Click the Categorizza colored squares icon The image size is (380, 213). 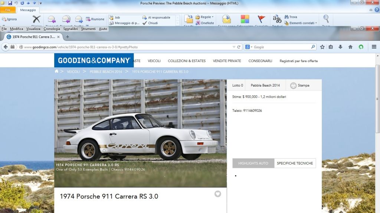click(245, 19)
